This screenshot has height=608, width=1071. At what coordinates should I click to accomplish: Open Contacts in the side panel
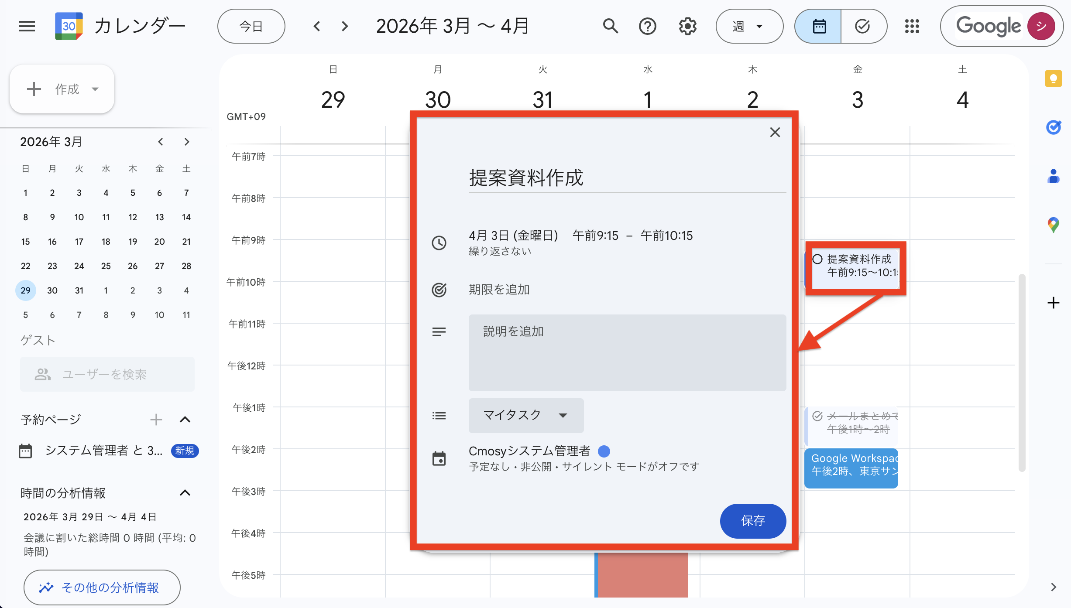pyautogui.click(x=1054, y=175)
